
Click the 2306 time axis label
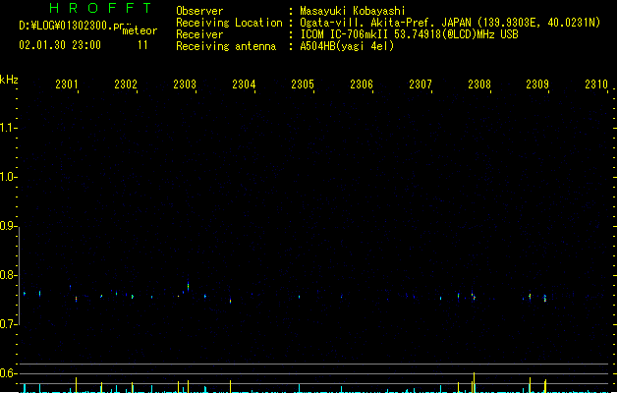pos(362,84)
